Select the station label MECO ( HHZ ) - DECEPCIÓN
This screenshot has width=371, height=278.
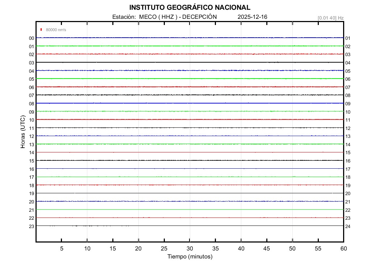click(164, 17)
